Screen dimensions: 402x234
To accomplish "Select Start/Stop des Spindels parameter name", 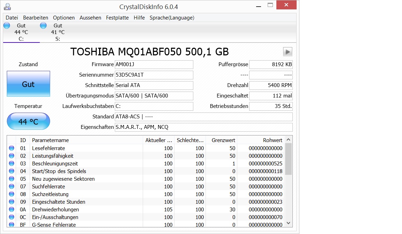I will 59,171.
